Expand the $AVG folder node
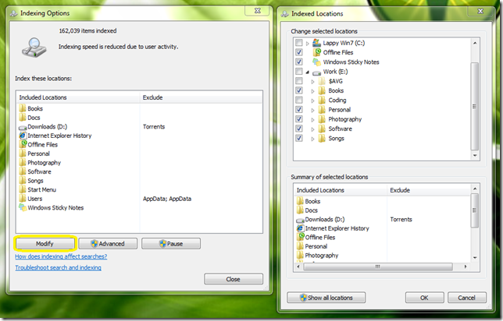The image size is (503, 321). pyautogui.click(x=312, y=82)
